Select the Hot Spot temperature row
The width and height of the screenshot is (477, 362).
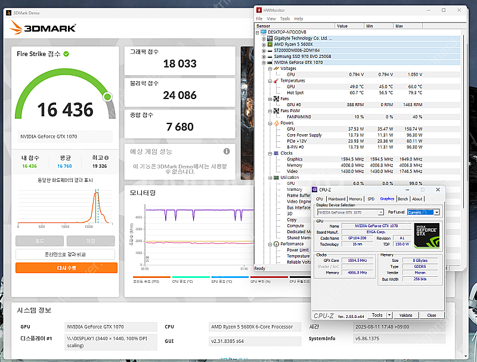tap(357, 93)
